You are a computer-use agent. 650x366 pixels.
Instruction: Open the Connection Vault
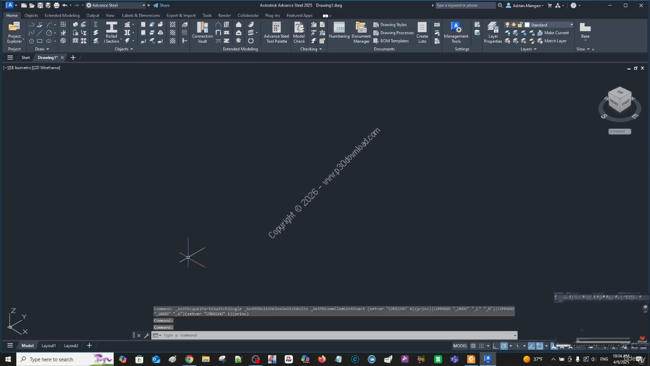pos(202,33)
